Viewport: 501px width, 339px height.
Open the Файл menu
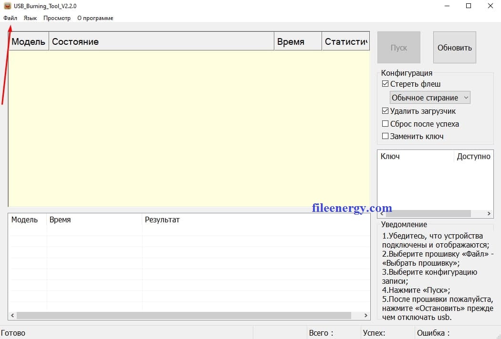[10, 18]
